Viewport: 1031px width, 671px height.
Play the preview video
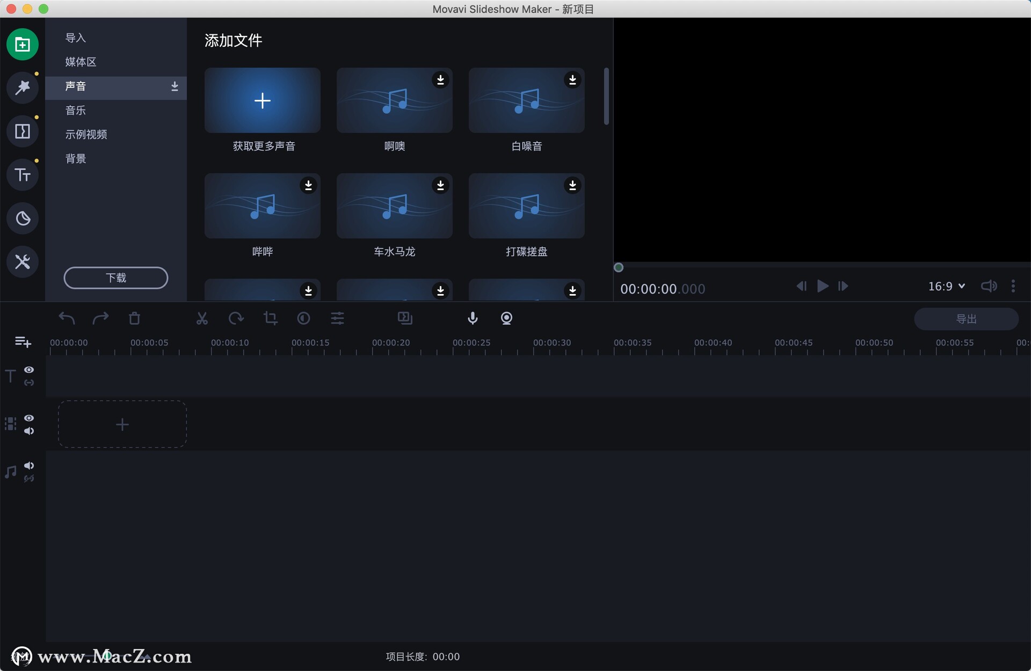[822, 286]
